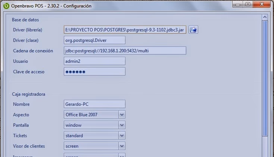Image resolution: width=274 pixels, height=157 pixels.
Task: Focus the Driver (clase) text field
Action: point(94,40)
